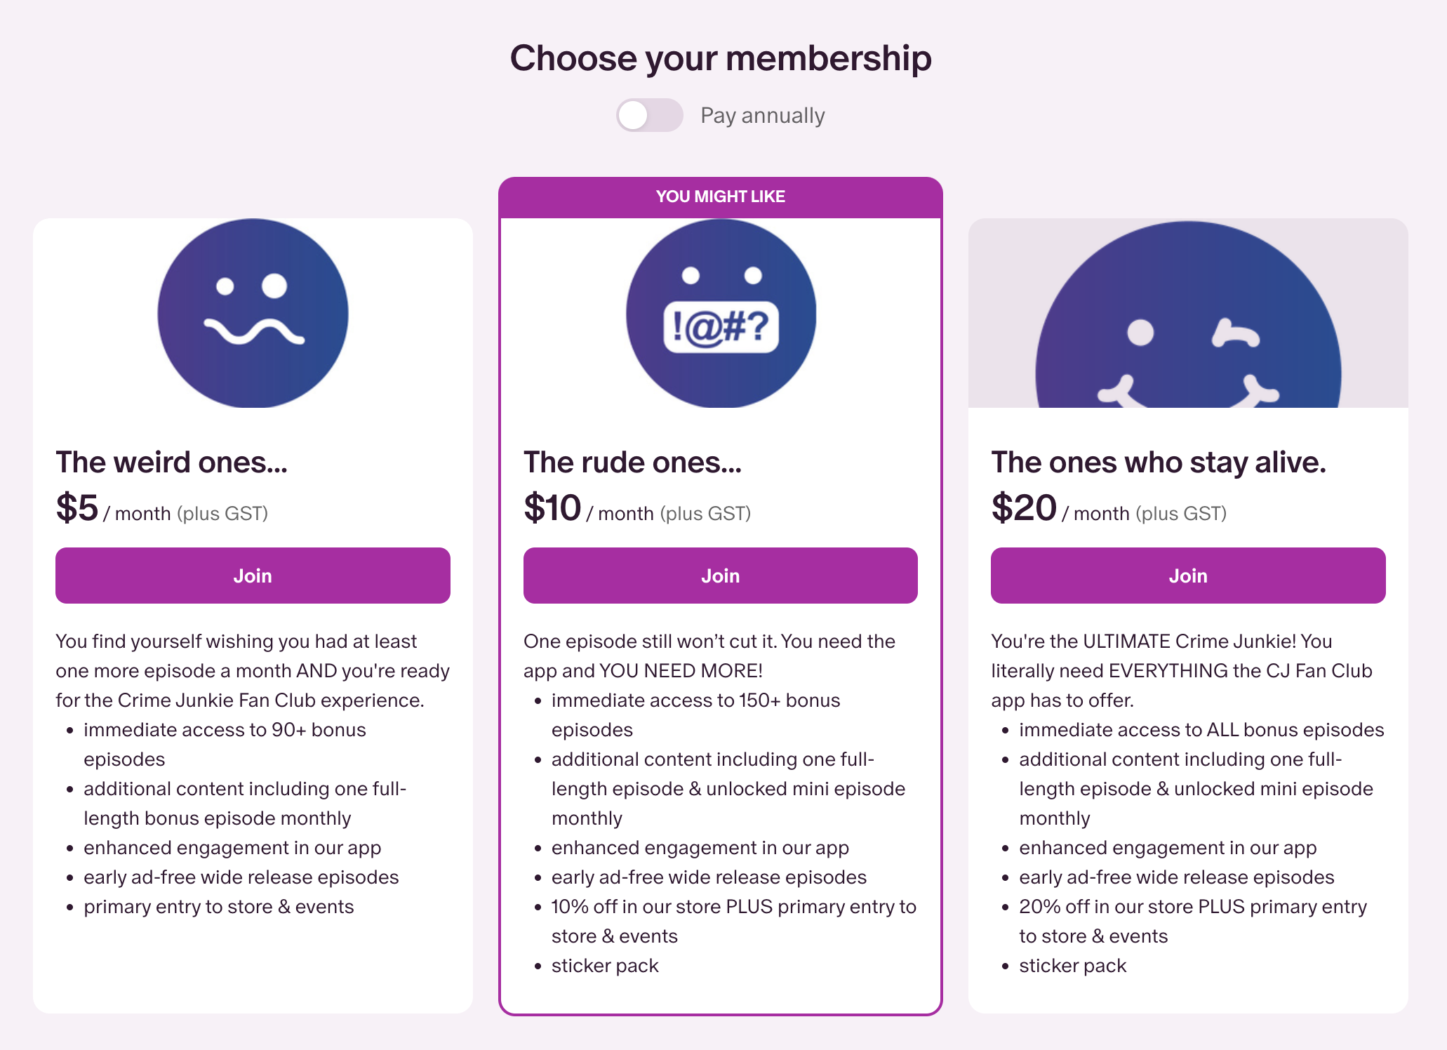Switch billing to annual payments
Screen dimensions: 1447x1050
click(x=649, y=114)
